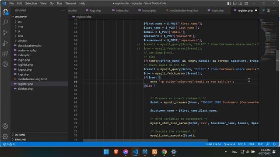The height and width of the screenshot is (157, 280).
Task: Change UTF-8 encoding in status bar
Action: [x=241, y=144]
